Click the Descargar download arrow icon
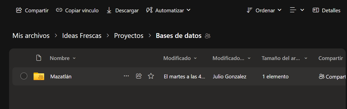This screenshot has height=109, width=347. point(109,10)
